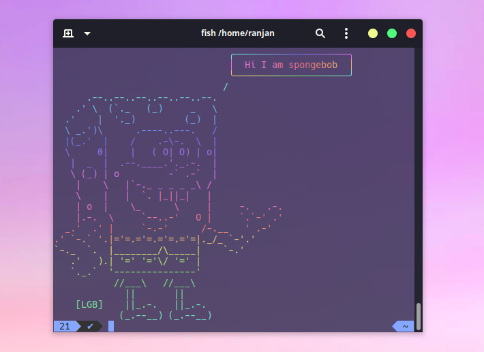
Task: Click the checkmark status segment in prompt
Action: (91, 326)
